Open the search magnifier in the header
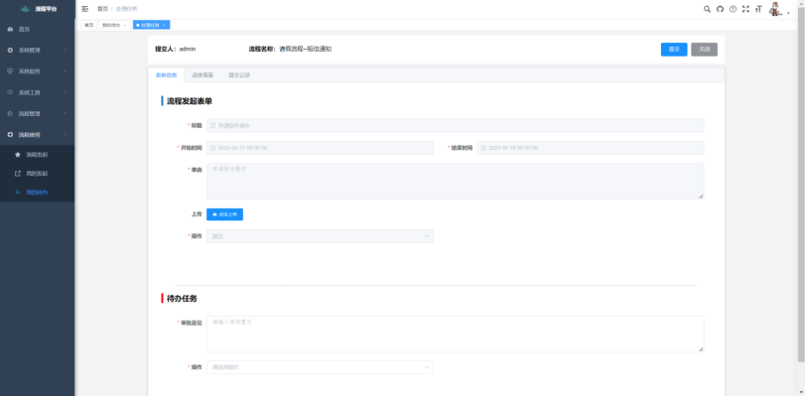 click(707, 9)
